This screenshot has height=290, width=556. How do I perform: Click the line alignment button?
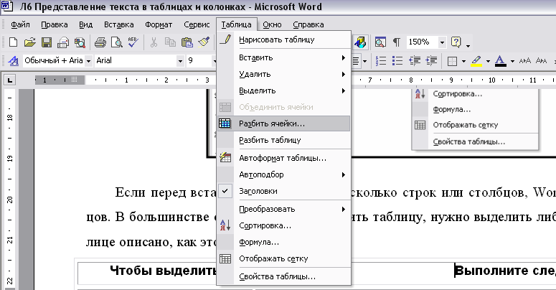pos(356,61)
